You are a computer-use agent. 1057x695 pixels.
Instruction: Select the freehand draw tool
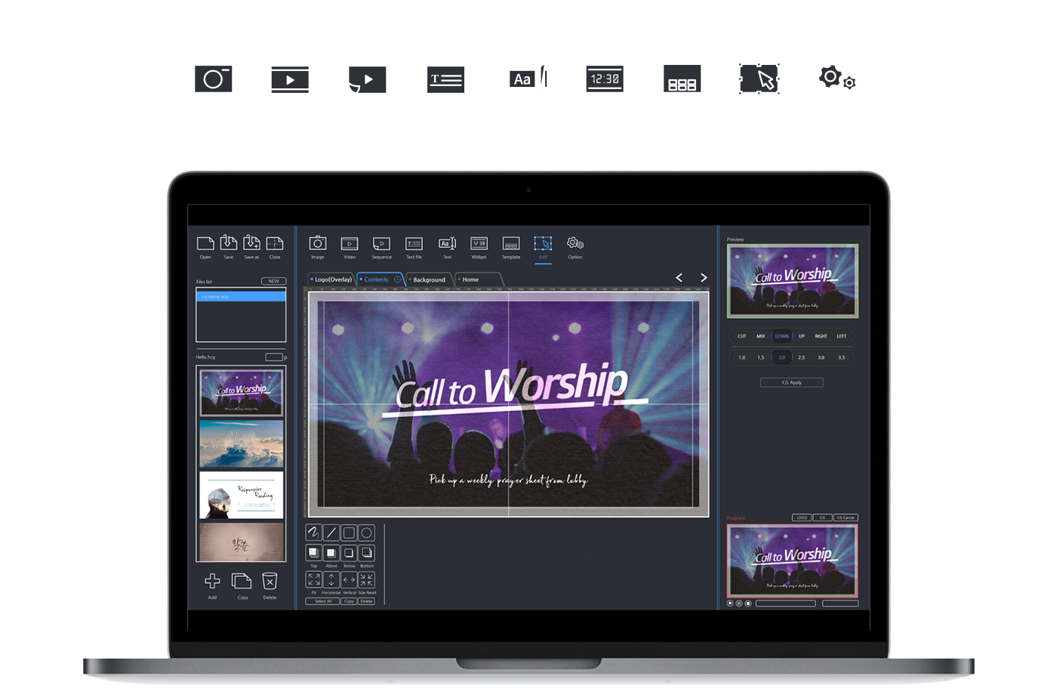tap(313, 533)
